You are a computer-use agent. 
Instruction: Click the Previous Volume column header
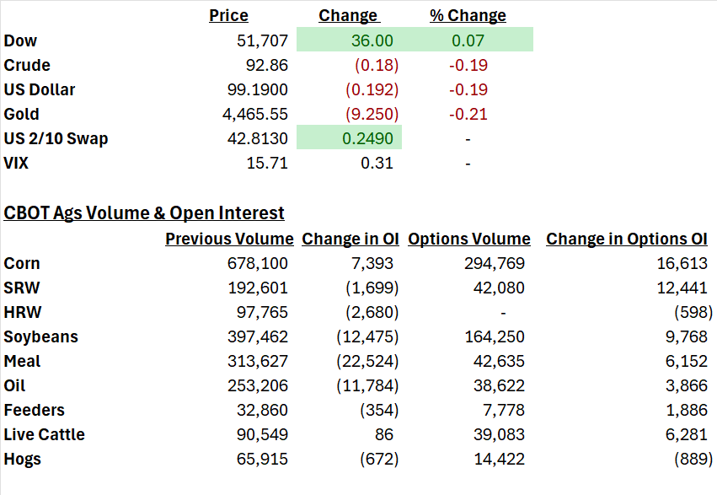pyautogui.click(x=229, y=239)
